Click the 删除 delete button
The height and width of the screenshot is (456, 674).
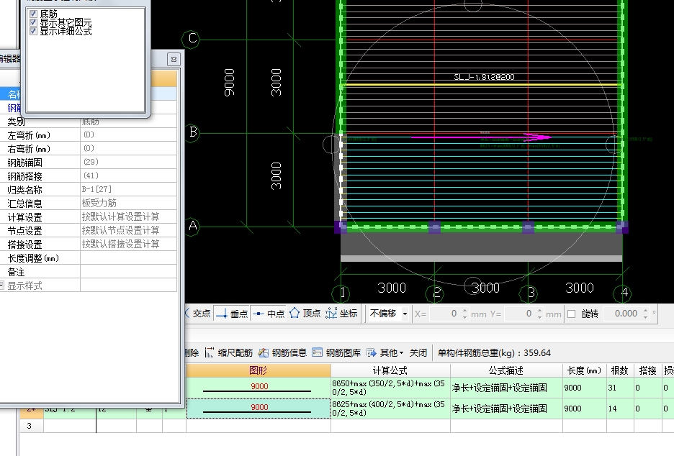pyautogui.click(x=192, y=353)
